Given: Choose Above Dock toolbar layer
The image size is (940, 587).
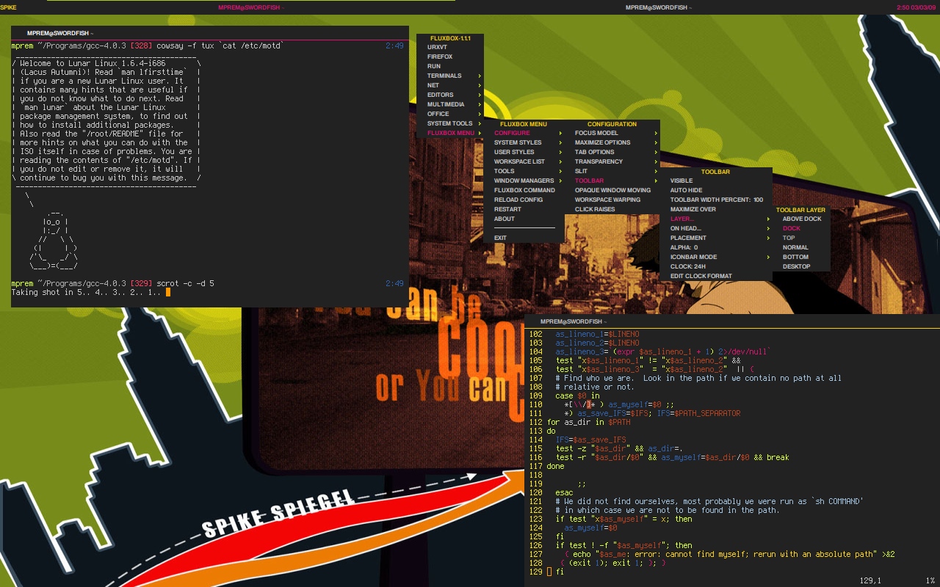Looking at the screenshot, I should [x=801, y=219].
